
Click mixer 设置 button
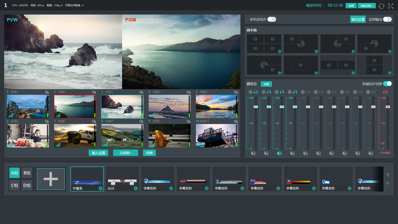tap(266, 84)
